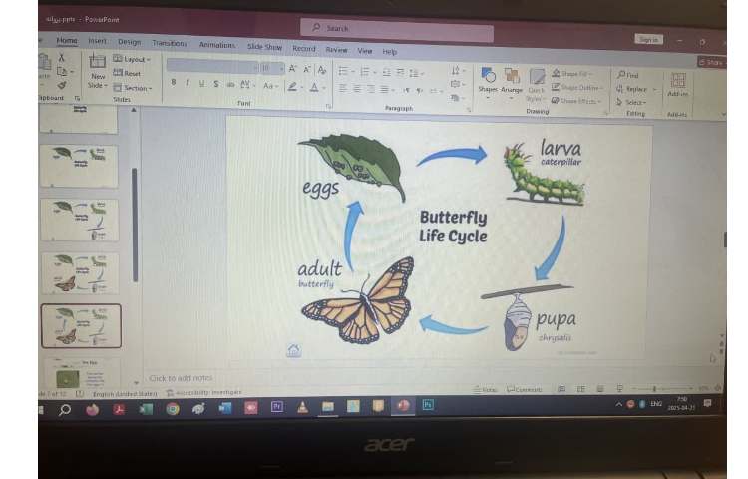Click the Reset slide icon
This screenshot has height=479, width=748.
(127, 73)
